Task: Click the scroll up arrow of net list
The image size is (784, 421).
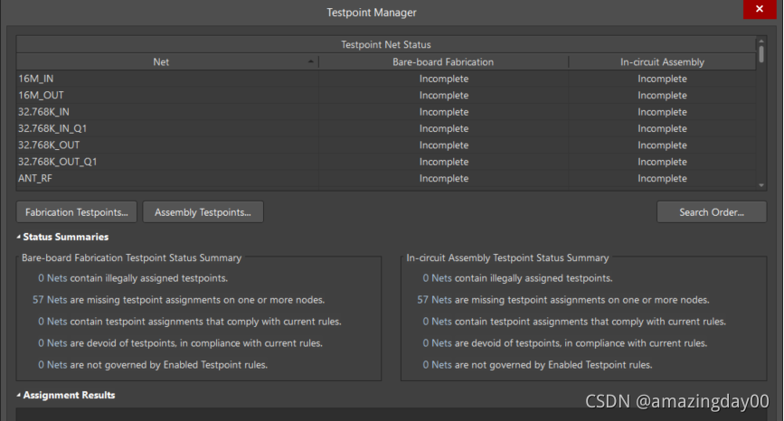Action: pos(761,42)
